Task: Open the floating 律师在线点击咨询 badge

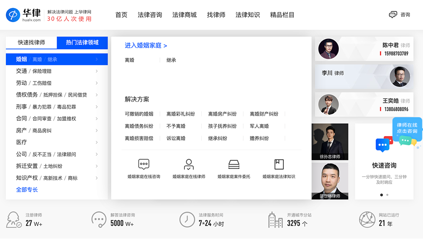Action: (407, 129)
